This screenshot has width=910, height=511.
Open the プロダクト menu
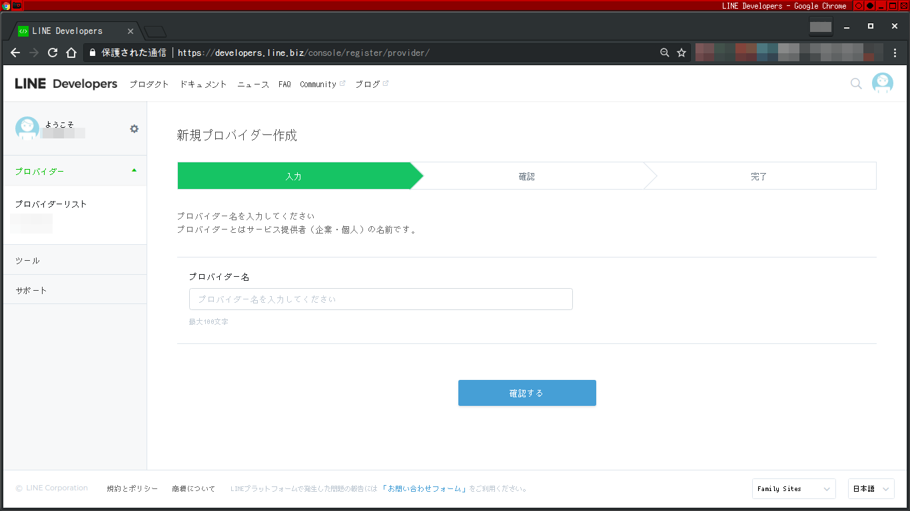pyautogui.click(x=149, y=84)
